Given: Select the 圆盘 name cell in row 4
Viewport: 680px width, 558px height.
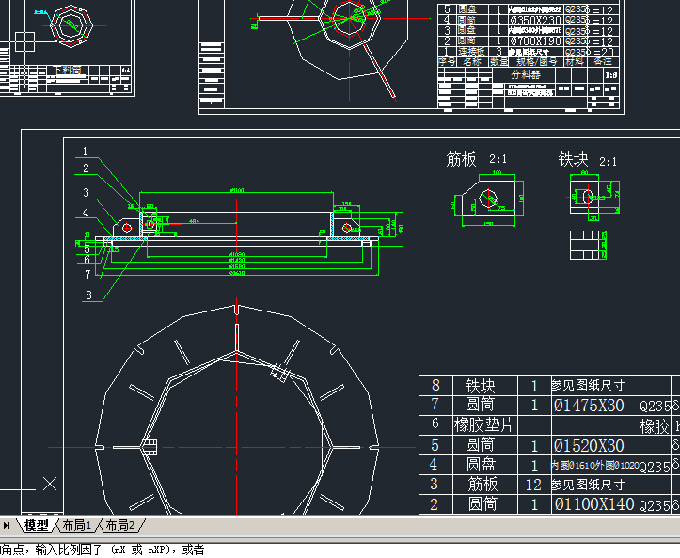Looking at the screenshot, I should pyautogui.click(x=481, y=465).
